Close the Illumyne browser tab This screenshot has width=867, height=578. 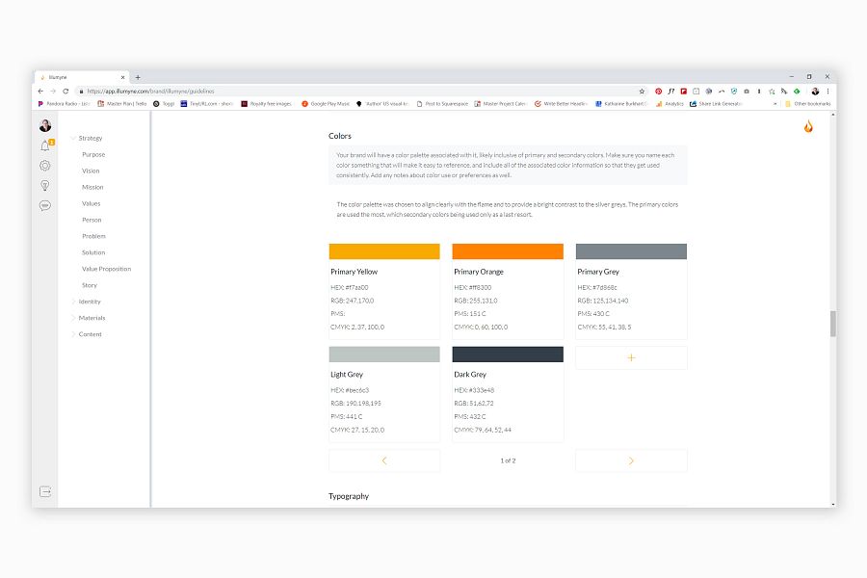point(122,77)
